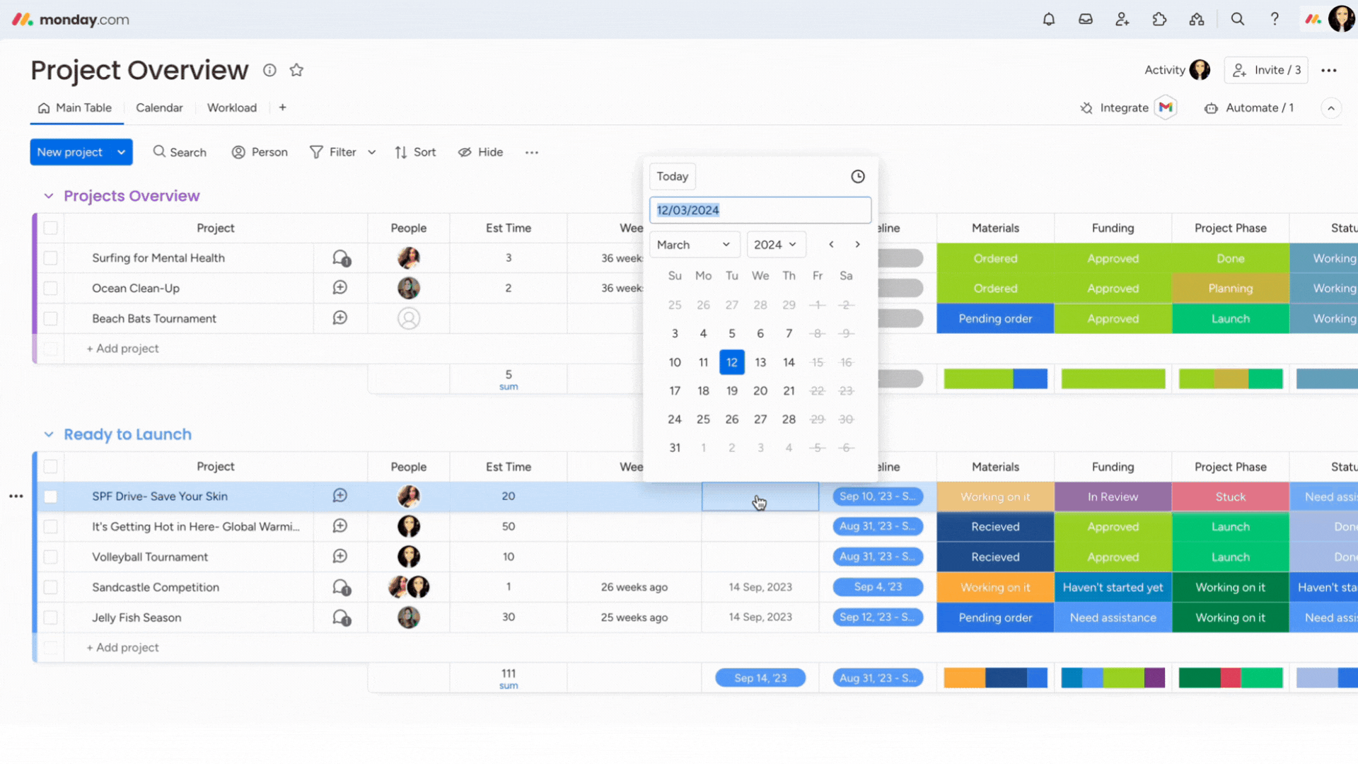Viewport: 1358px width, 764px height.
Task: Toggle the checkbox for Volleyball Tournament row
Action: 50,557
